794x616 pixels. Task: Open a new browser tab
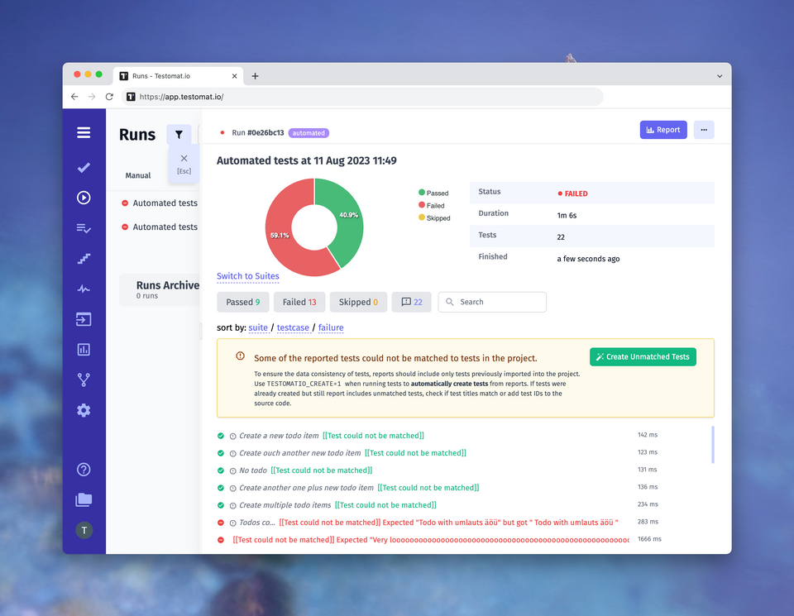tap(256, 76)
